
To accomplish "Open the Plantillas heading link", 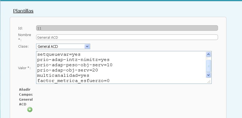I will [23, 11].
